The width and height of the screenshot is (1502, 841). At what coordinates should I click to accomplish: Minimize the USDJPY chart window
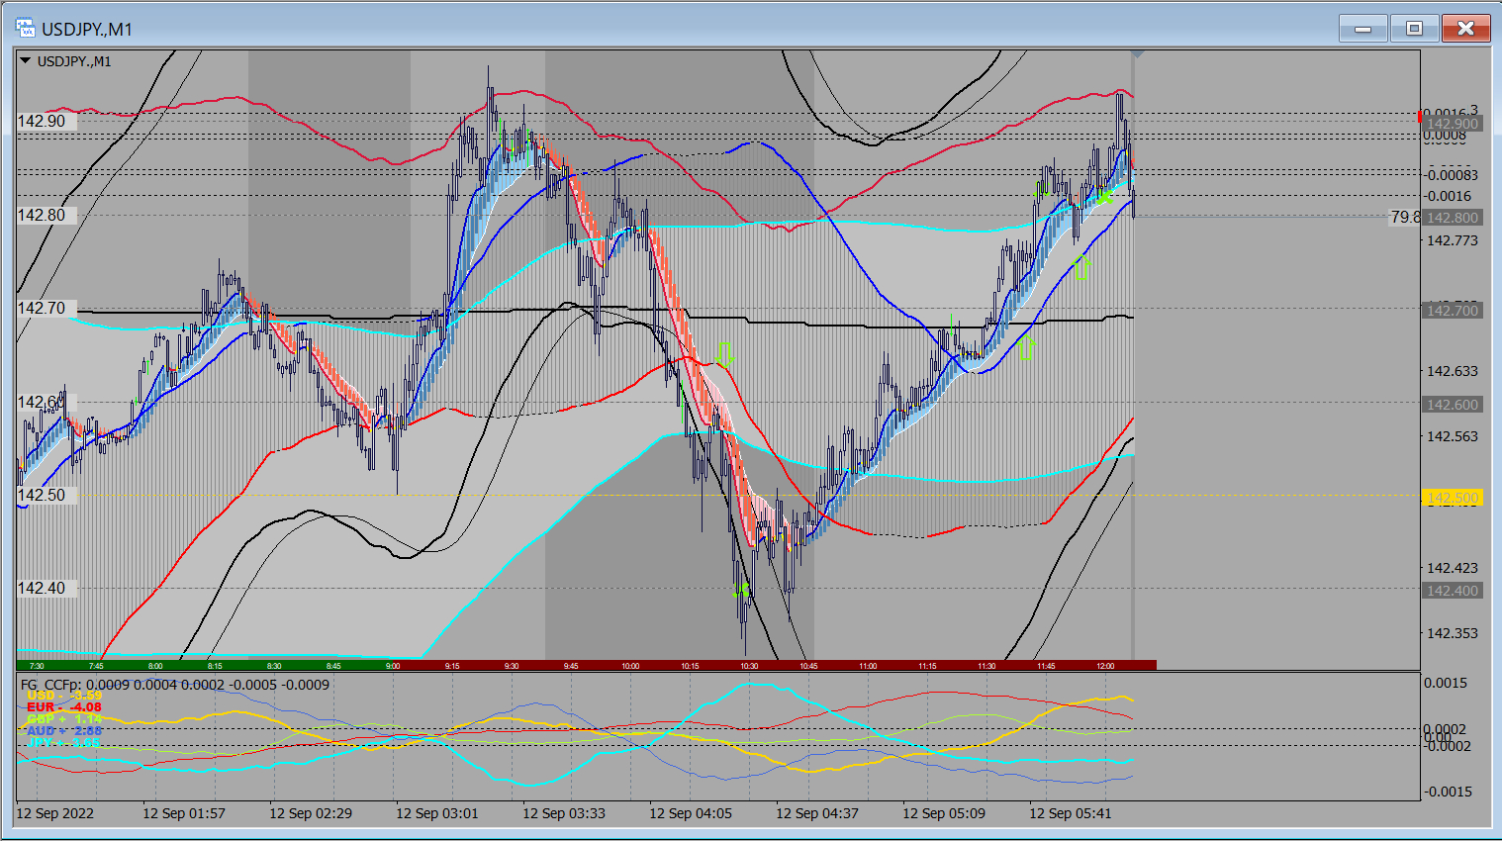1362,29
